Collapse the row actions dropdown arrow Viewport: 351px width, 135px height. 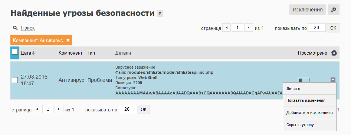tap(333, 80)
